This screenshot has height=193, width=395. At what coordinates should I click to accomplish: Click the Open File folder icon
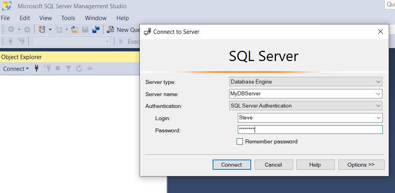pos(75,30)
